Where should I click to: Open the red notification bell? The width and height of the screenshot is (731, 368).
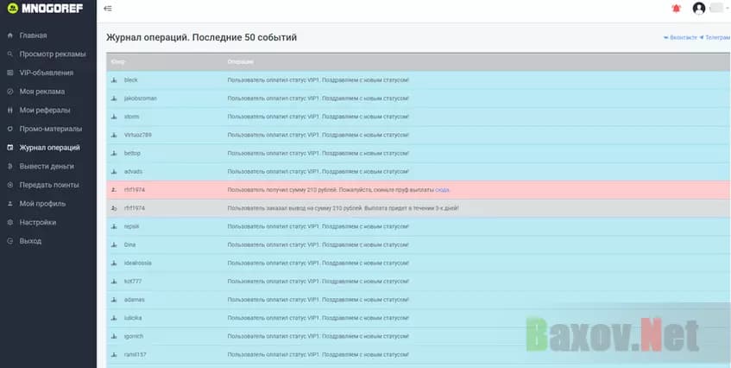pos(676,9)
